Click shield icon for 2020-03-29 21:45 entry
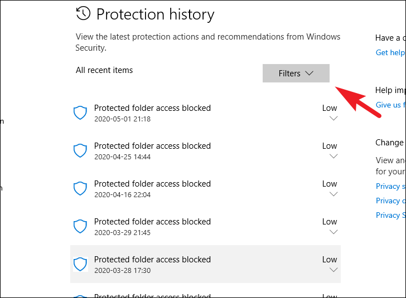Image resolution: width=406 pixels, height=298 pixels. [81, 227]
